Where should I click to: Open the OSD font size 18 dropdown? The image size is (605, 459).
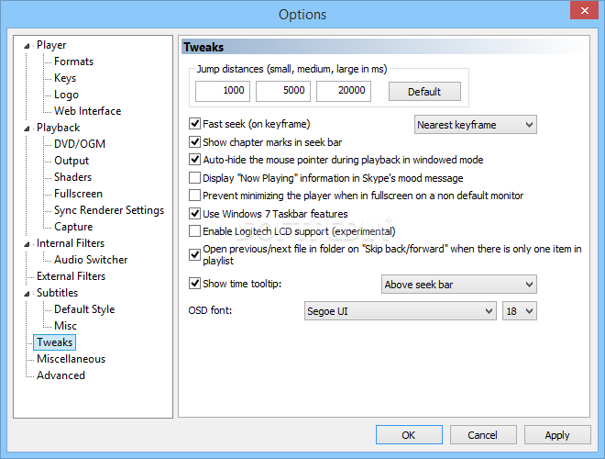point(520,311)
